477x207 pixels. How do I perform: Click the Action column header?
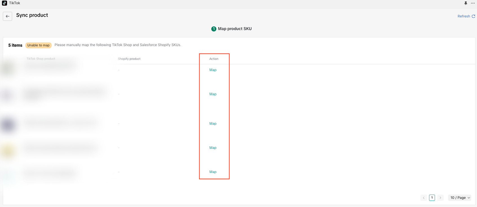(x=214, y=59)
